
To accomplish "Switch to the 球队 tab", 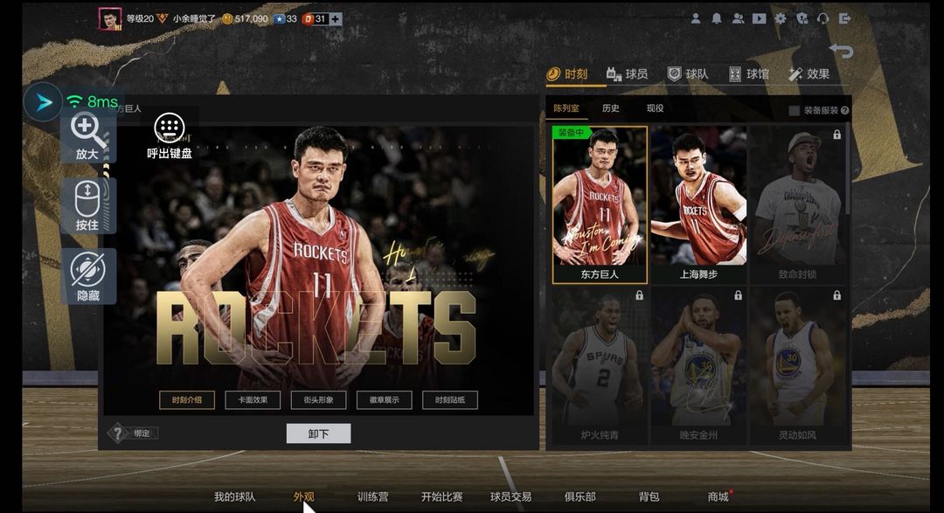I will click(688, 74).
